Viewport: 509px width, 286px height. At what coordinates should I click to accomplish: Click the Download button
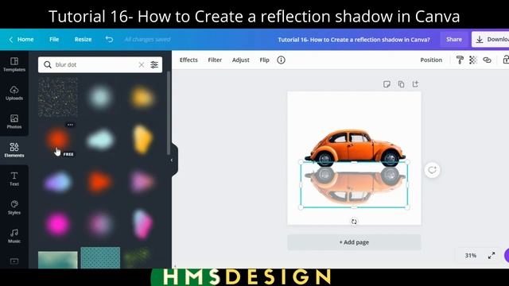[x=491, y=40]
